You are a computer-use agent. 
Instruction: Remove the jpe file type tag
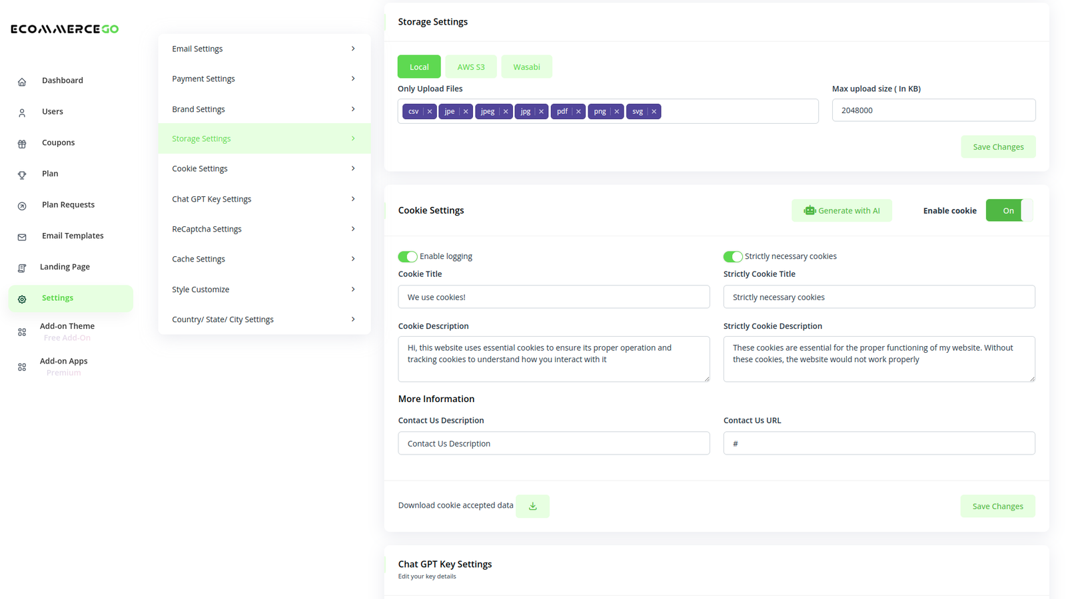click(x=466, y=112)
